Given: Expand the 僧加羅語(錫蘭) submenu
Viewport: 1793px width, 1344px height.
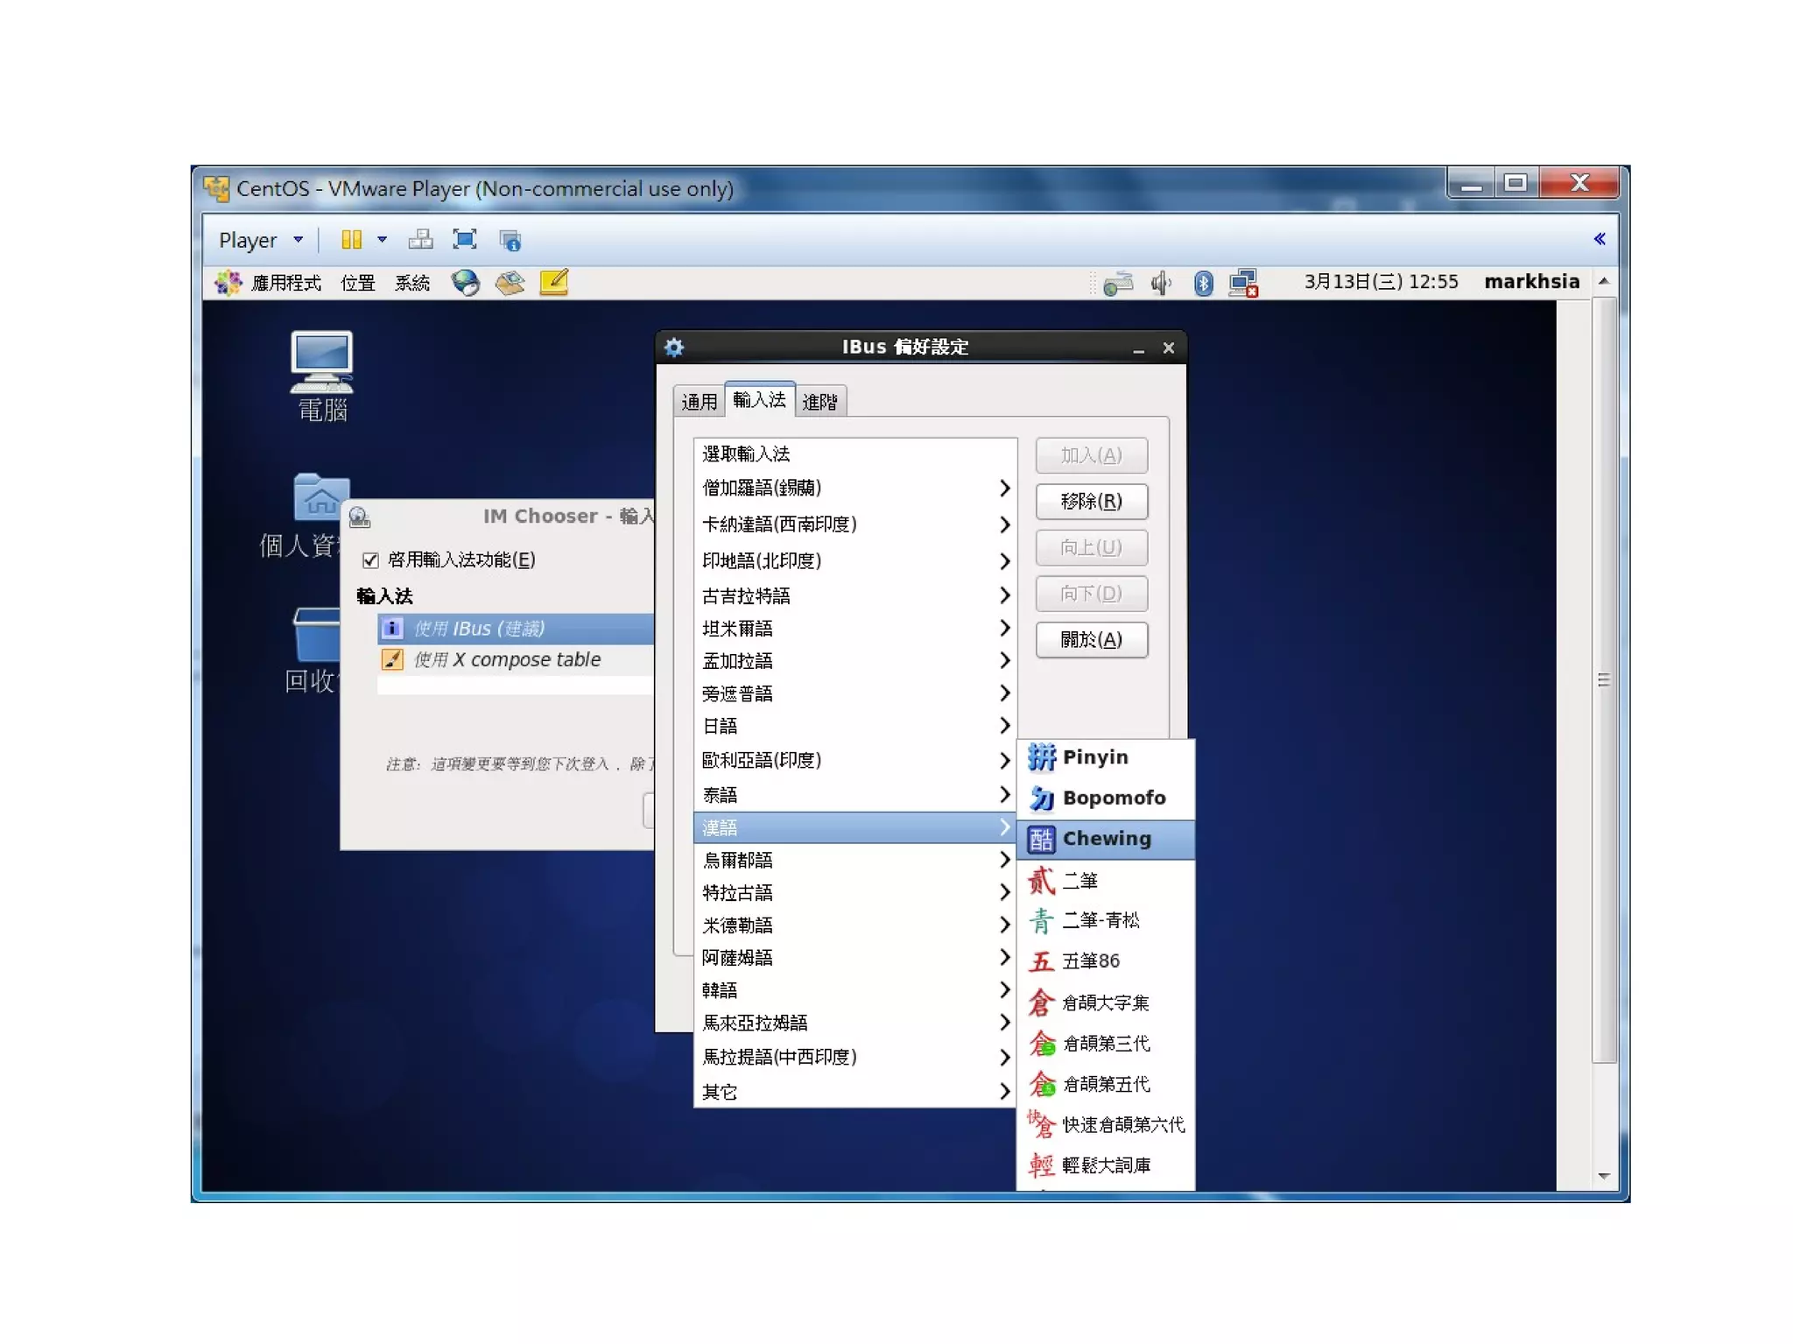Looking at the screenshot, I should pyautogui.click(x=854, y=489).
